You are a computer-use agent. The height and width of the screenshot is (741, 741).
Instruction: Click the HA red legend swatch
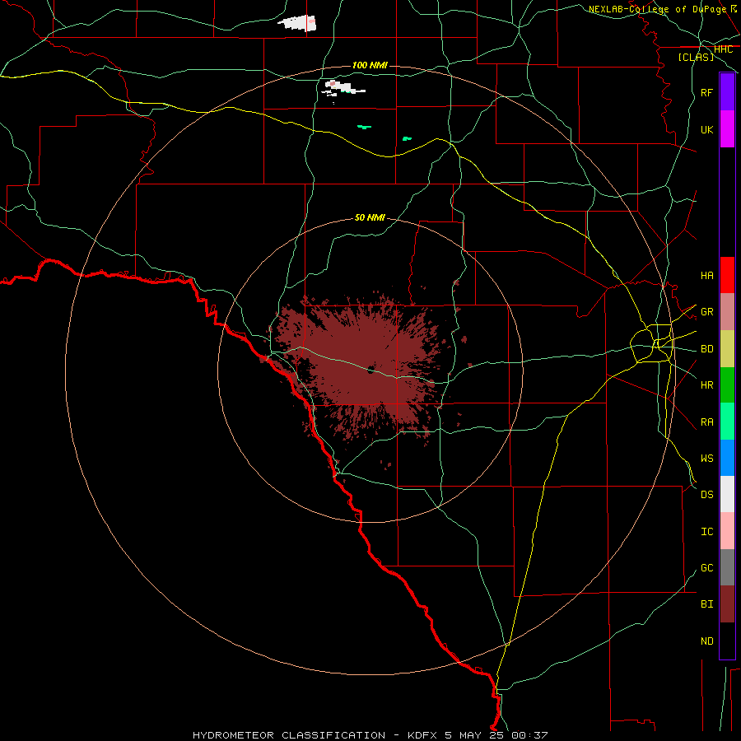(727, 275)
